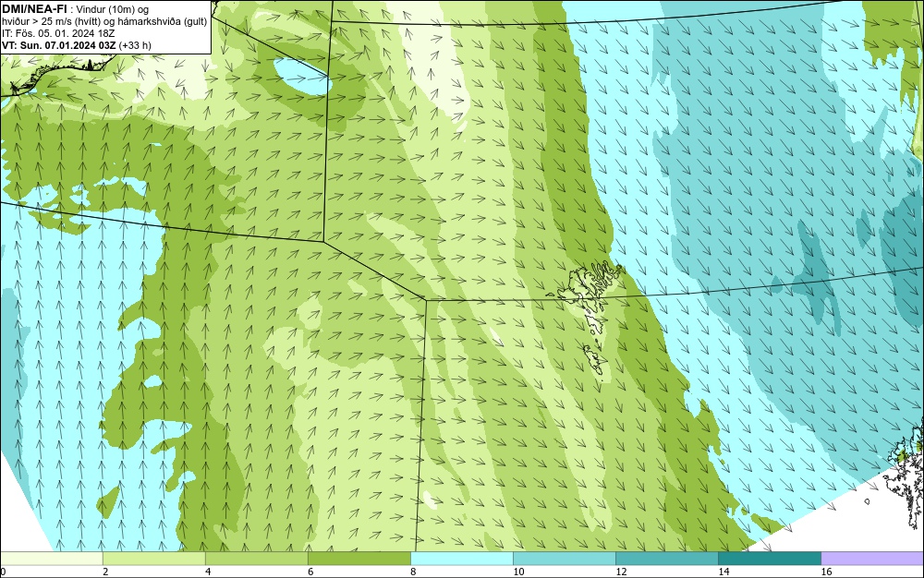Click the '(+33 h)' forecast offset text

(x=135, y=45)
